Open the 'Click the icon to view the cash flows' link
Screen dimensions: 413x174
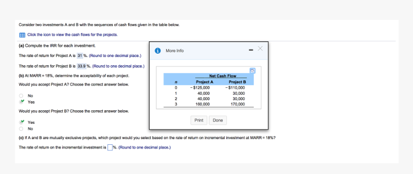point(73,35)
